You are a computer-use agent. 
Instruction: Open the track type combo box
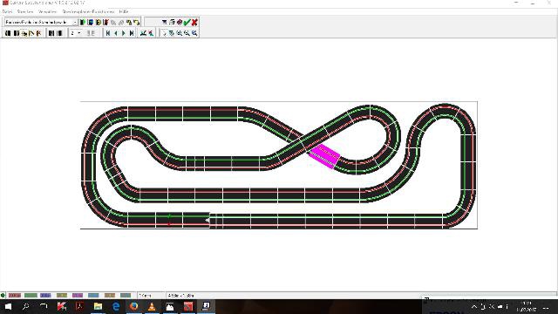coord(41,22)
